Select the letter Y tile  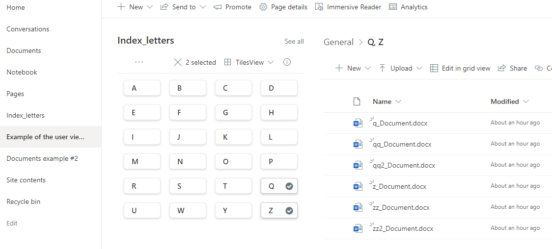pyautogui.click(x=233, y=211)
